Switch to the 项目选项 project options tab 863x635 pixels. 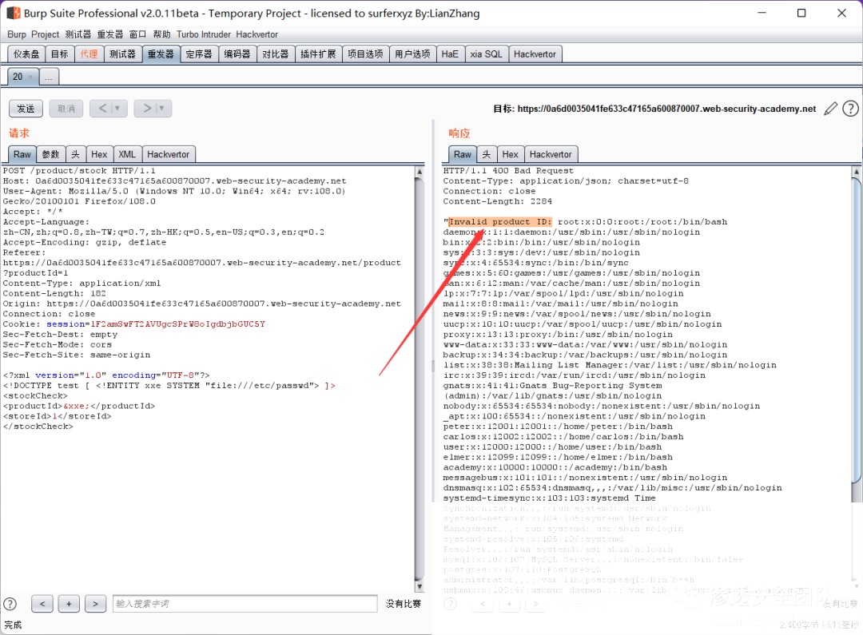365,54
